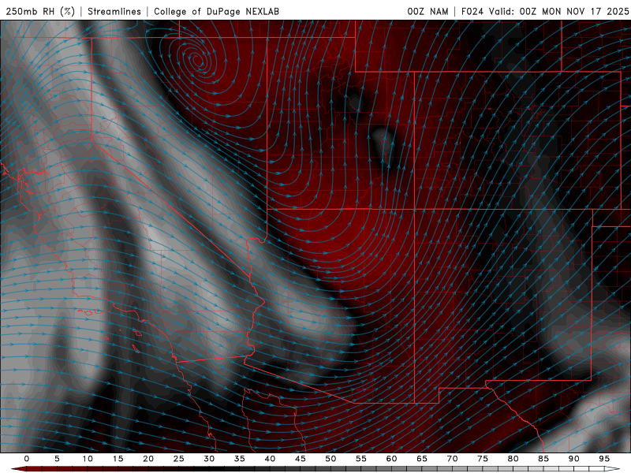Click colorbar label "50"

[330, 459]
